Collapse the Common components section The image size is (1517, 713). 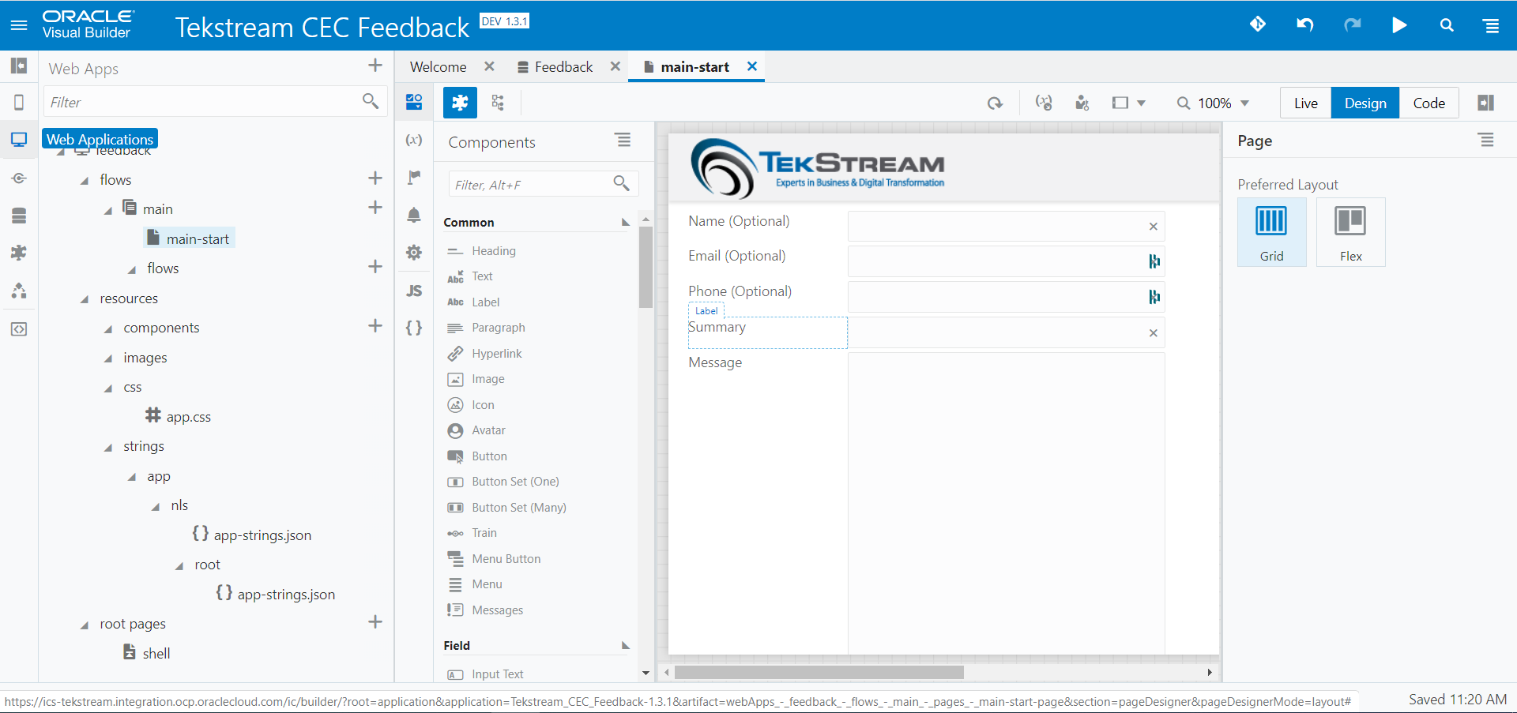625,223
